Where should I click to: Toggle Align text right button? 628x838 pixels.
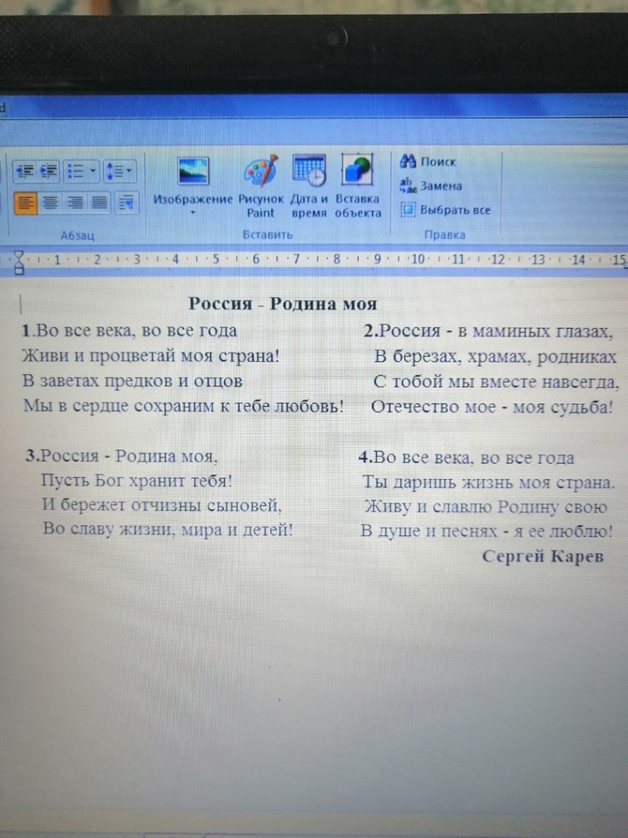(x=74, y=203)
